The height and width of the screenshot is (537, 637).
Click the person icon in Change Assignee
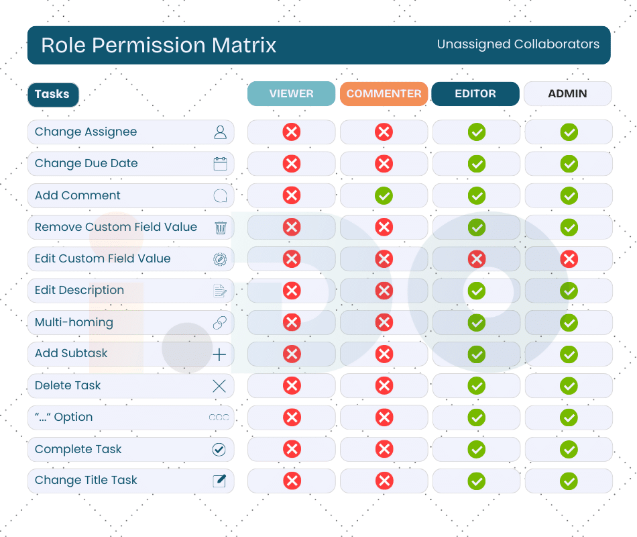(x=220, y=132)
